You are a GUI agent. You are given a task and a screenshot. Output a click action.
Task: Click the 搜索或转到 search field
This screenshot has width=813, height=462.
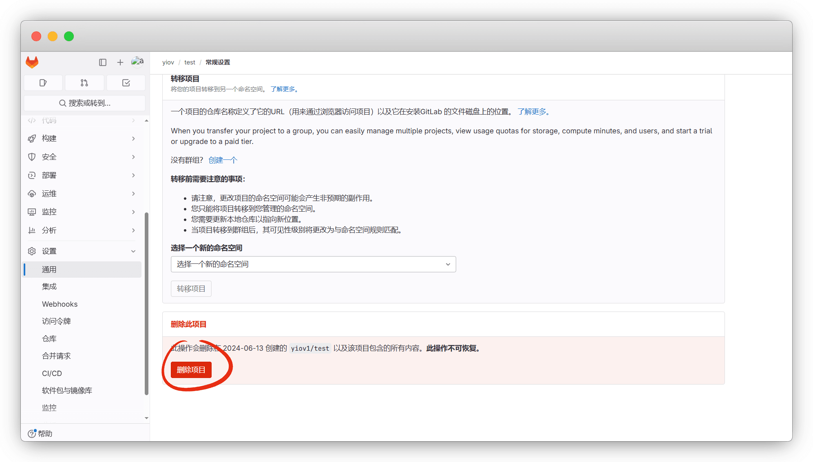tap(85, 103)
